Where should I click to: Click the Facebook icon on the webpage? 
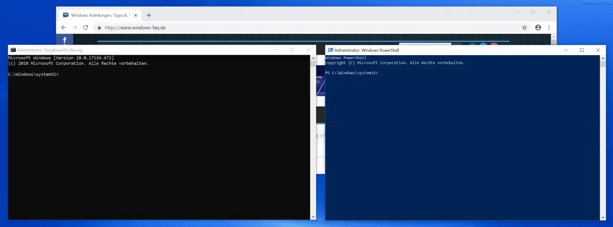click(x=65, y=40)
